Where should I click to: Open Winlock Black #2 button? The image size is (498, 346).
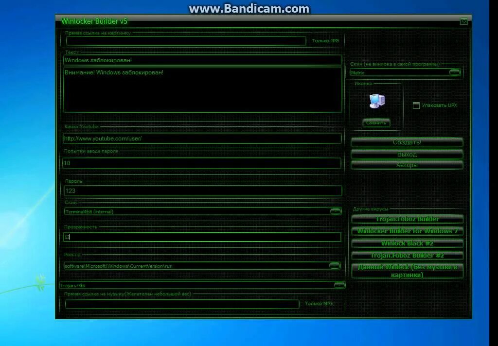(x=407, y=243)
